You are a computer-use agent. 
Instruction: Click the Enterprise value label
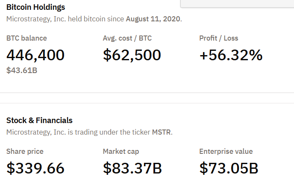pos(226,151)
